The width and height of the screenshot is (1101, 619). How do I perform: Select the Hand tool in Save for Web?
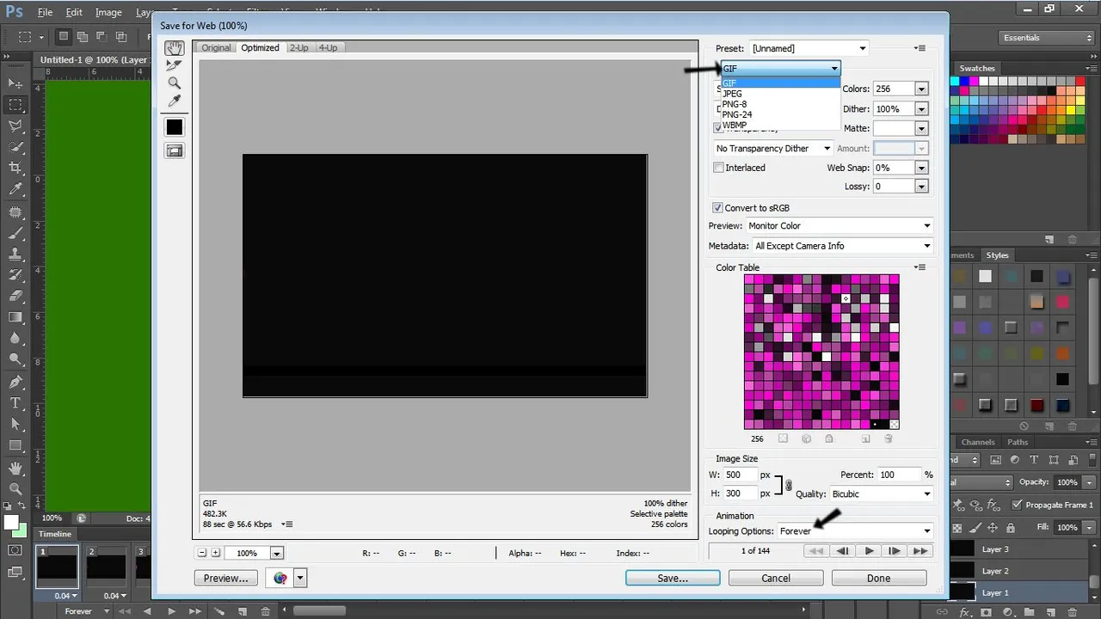point(175,49)
